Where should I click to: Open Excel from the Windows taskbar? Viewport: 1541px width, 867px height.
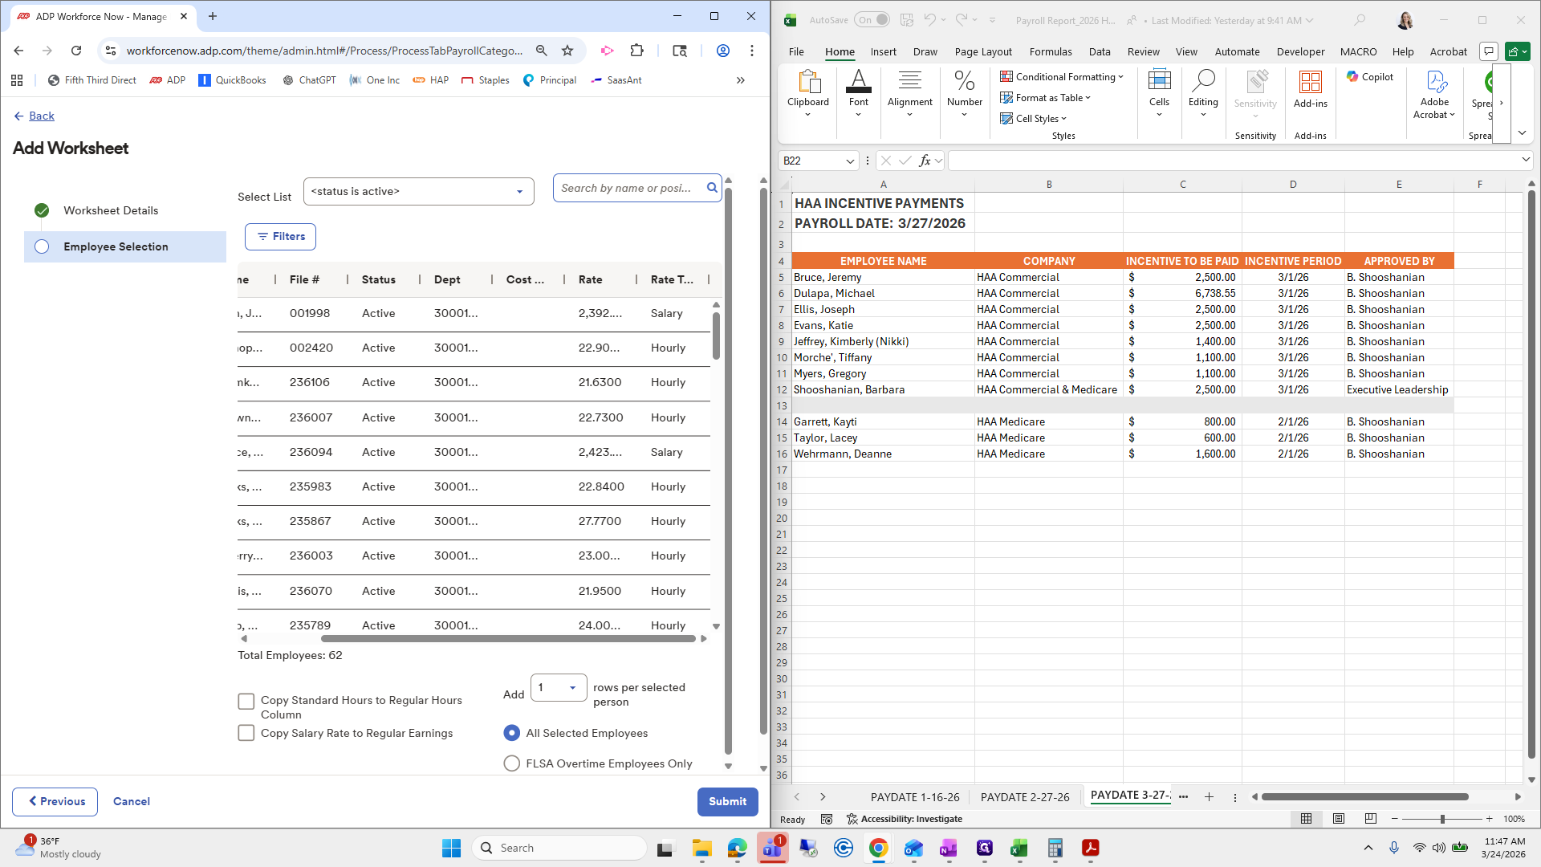pos(1019,849)
